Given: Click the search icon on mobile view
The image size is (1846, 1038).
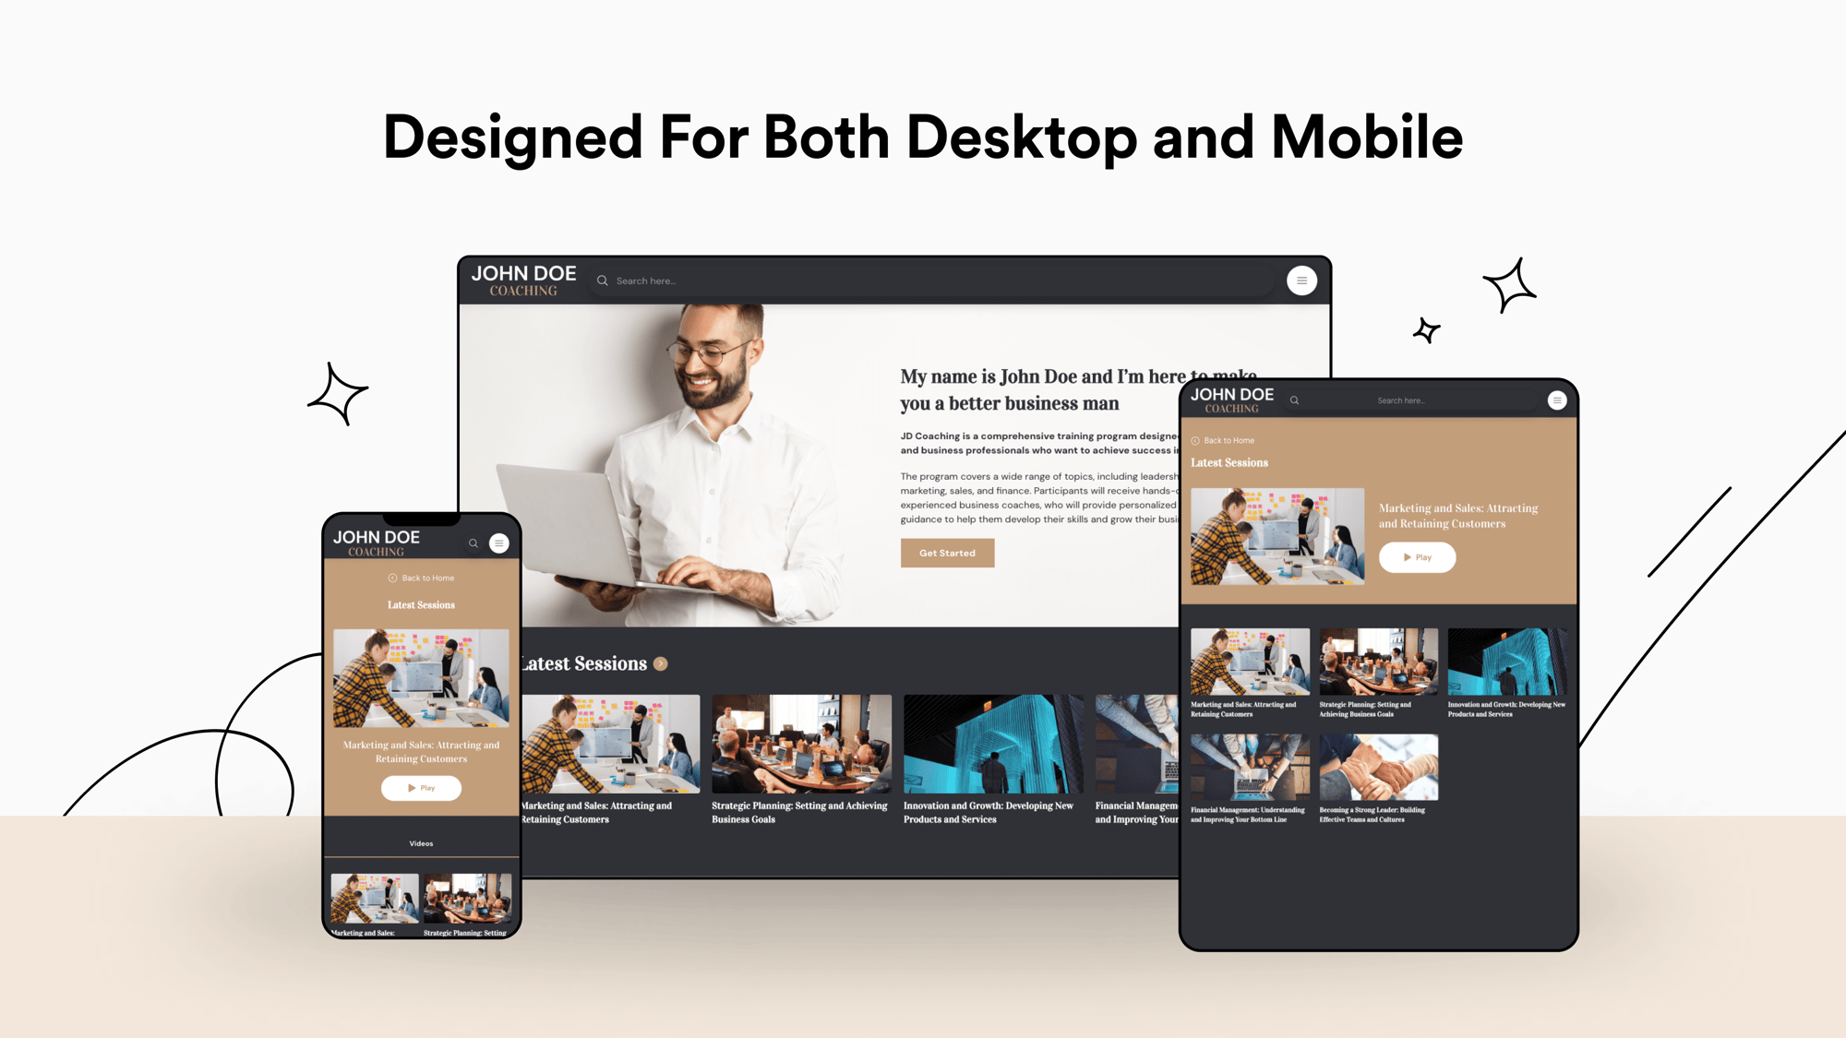Looking at the screenshot, I should (x=473, y=543).
